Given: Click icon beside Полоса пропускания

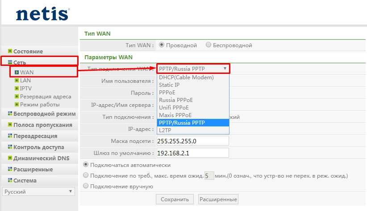Looking at the screenshot, I should click(x=10, y=125).
